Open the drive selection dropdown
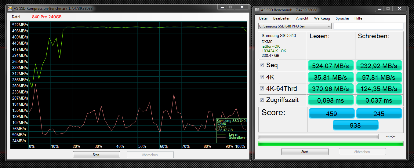Viewport: 414px width, 168px height. [295, 26]
